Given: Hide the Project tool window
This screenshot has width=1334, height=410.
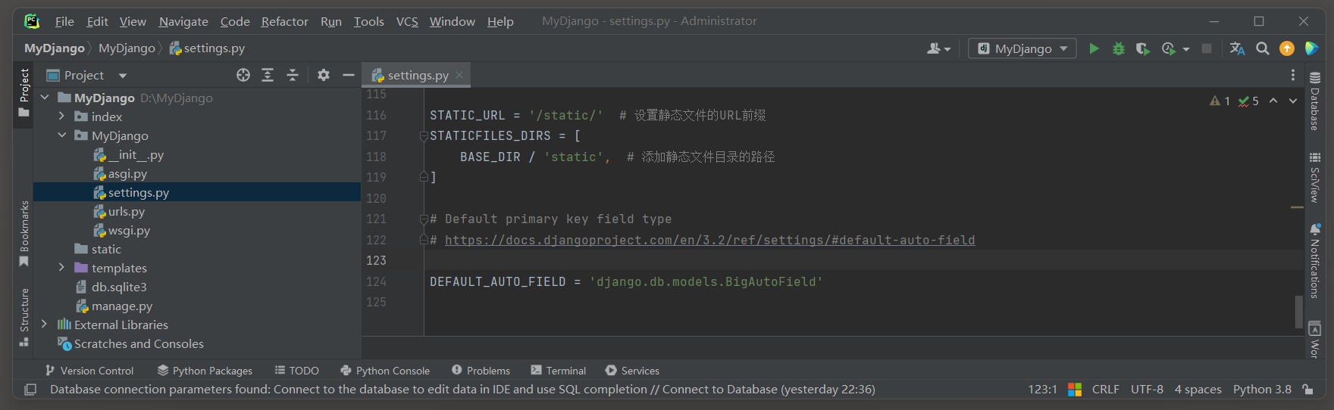Looking at the screenshot, I should [349, 75].
